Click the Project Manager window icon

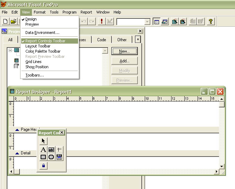(x=5, y=31)
